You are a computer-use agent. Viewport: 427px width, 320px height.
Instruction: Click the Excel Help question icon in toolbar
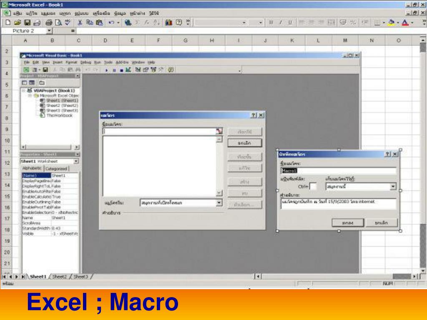coord(178,22)
